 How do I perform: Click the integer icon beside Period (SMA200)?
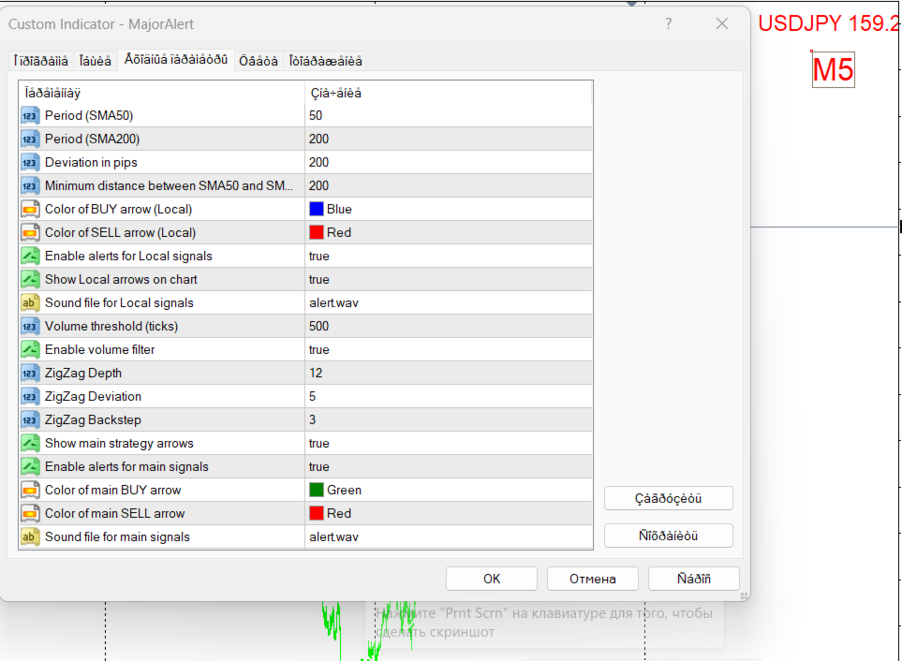point(30,140)
